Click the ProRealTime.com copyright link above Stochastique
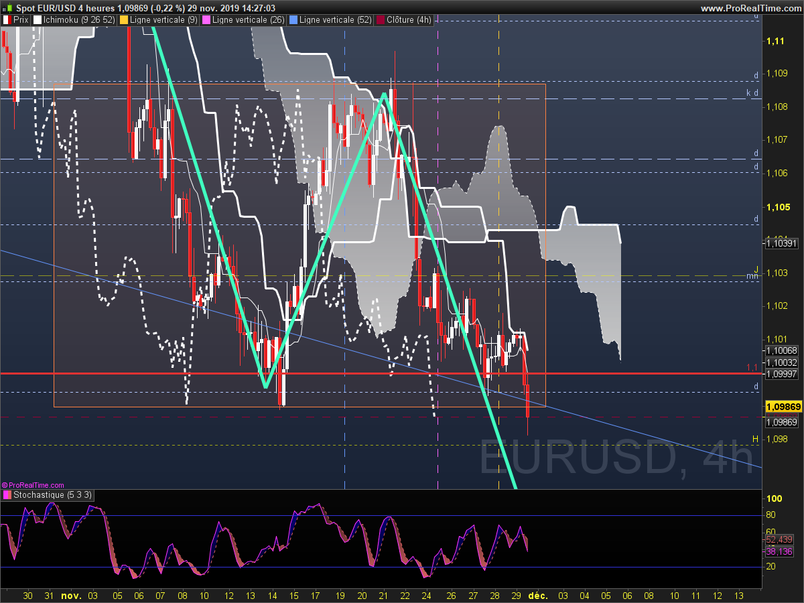This screenshot has height=603, width=804. pyautogui.click(x=33, y=484)
